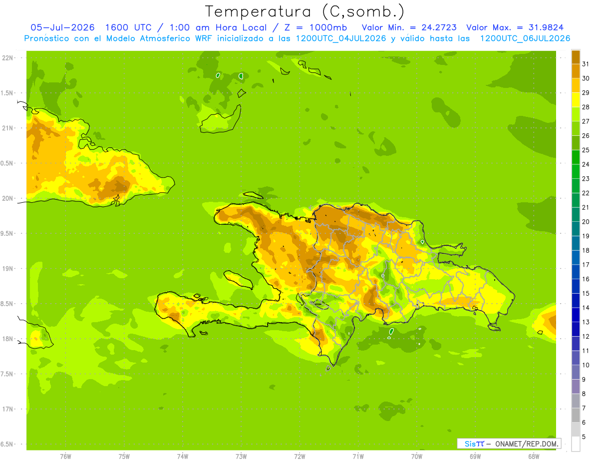
Task: Select the 'Z = 1000mb' level text
Action: (x=315, y=27)
